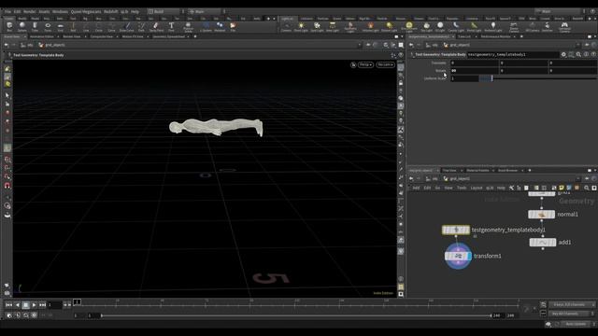Open the Tools menu in network editor
Viewport: 598px width, 336px height.
pos(462,188)
